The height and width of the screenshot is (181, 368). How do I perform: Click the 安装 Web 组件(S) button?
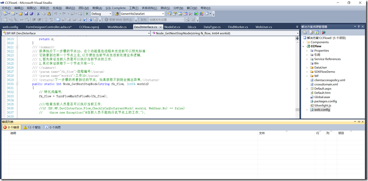coord(118,20)
